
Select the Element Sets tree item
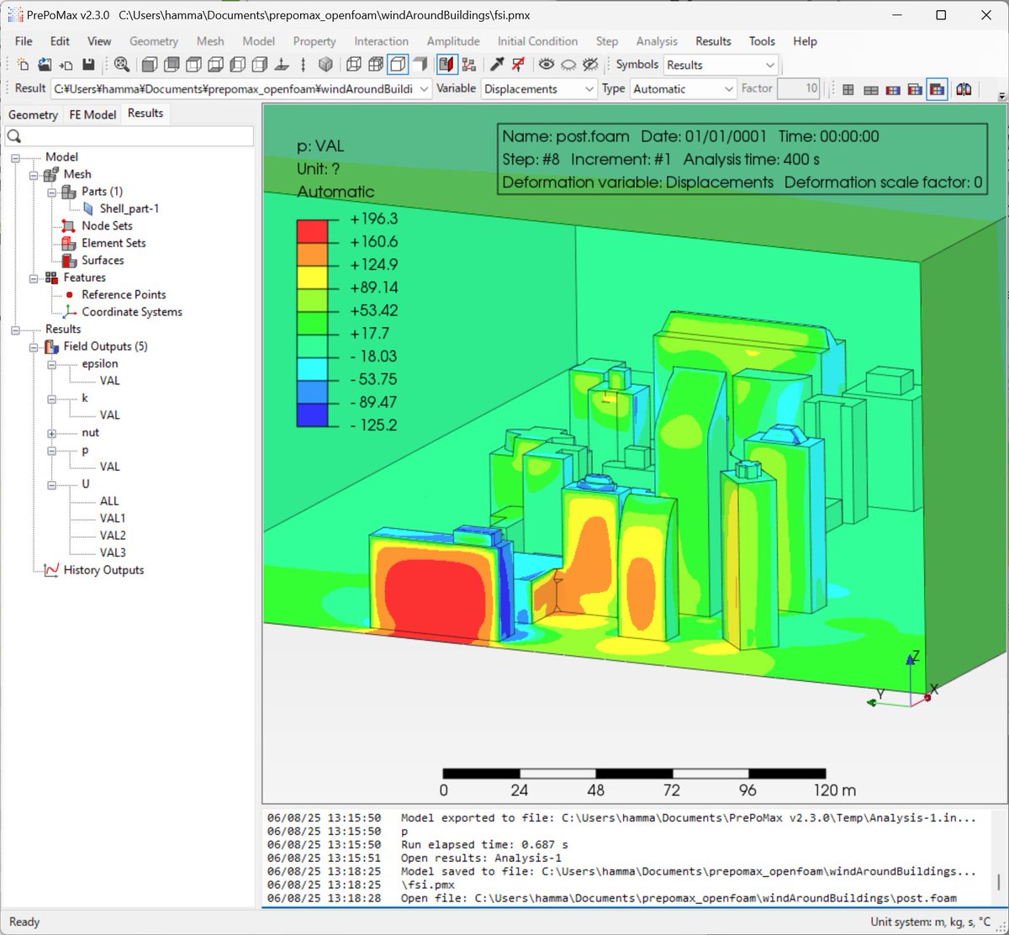(114, 243)
